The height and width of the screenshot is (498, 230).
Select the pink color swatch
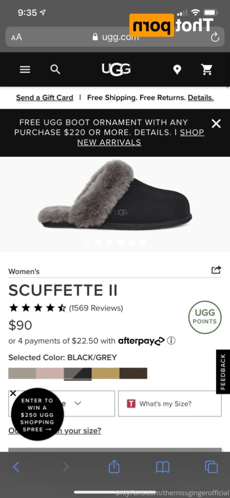50,373
